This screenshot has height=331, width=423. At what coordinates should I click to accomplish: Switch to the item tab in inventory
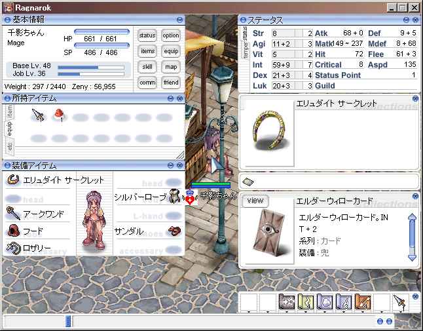(10, 111)
